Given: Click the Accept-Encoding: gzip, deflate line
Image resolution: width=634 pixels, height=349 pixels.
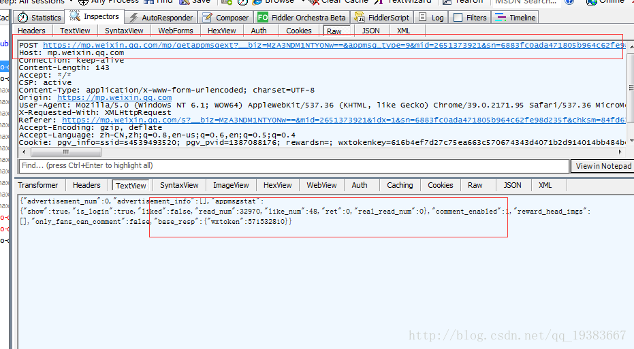Looking at the screenshot, I should click(x=91, y=127).
